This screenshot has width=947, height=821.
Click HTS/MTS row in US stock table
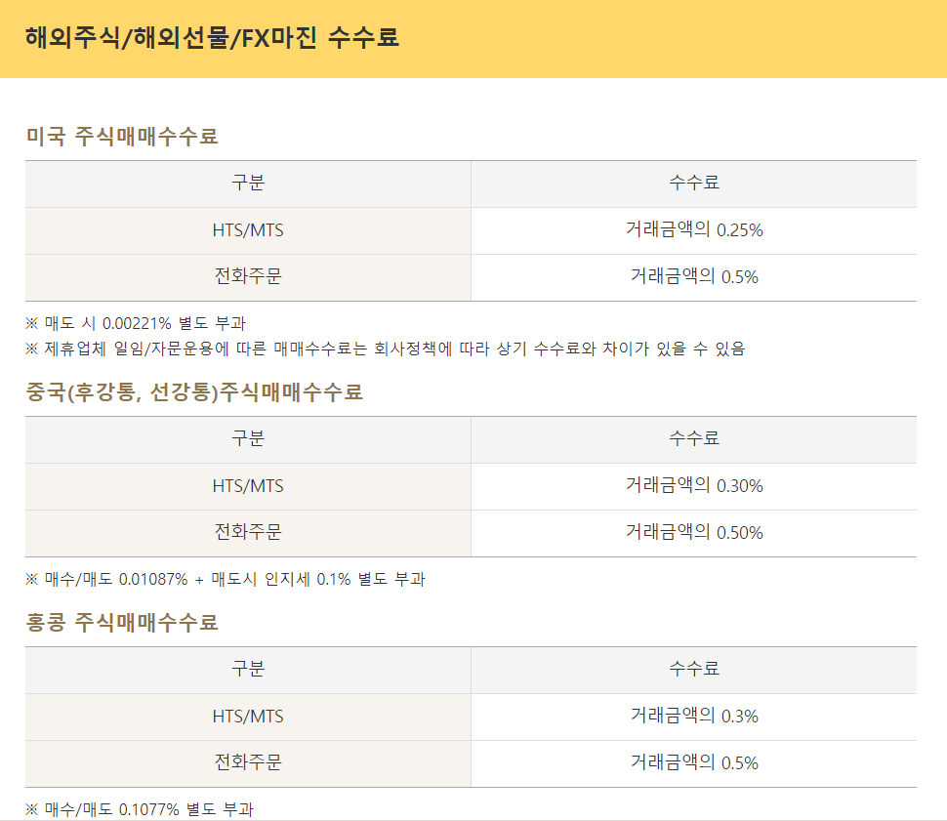(x=248, y=230)
